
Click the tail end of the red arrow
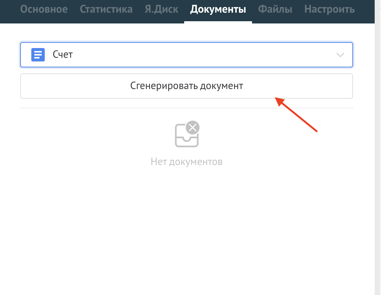315,130
